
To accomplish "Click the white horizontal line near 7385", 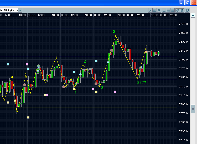I will coord(79,108).
